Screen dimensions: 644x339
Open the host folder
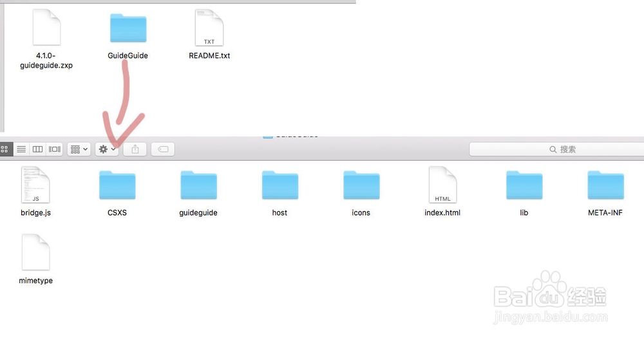tap(279, 185)
